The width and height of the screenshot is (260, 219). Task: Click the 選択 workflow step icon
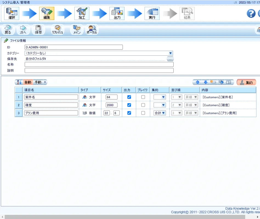[12, 13]
